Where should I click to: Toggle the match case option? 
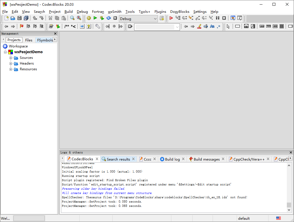(x=212, y=26)
